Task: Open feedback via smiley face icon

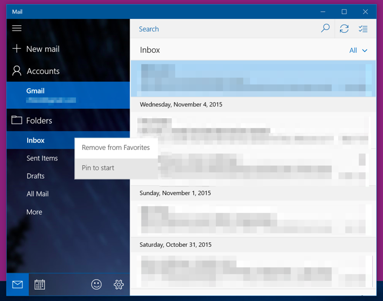Action: point(96,285)
